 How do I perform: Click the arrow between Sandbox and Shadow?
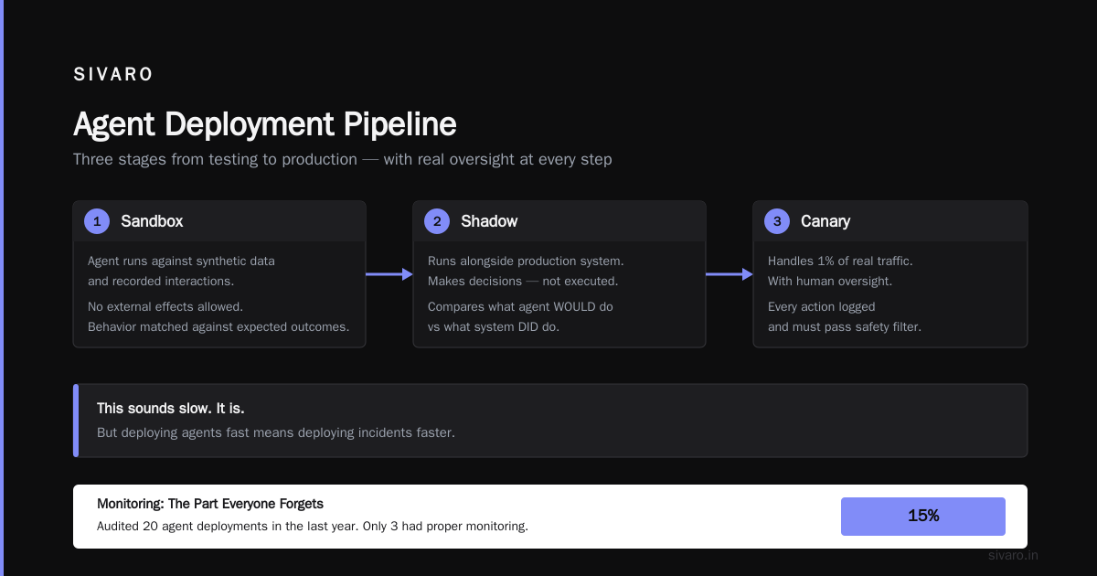[x=389, y=274]
